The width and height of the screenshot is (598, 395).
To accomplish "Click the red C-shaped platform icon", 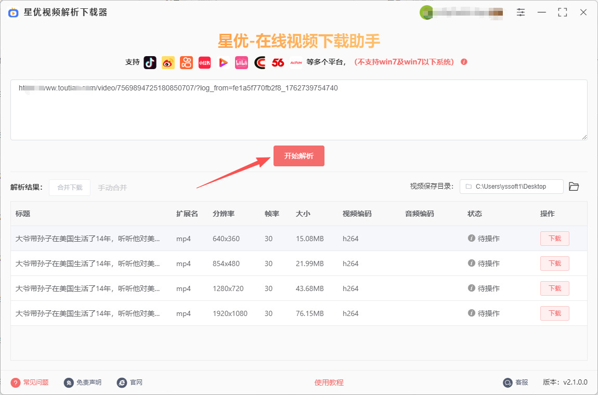I will (x=259, y=62).
